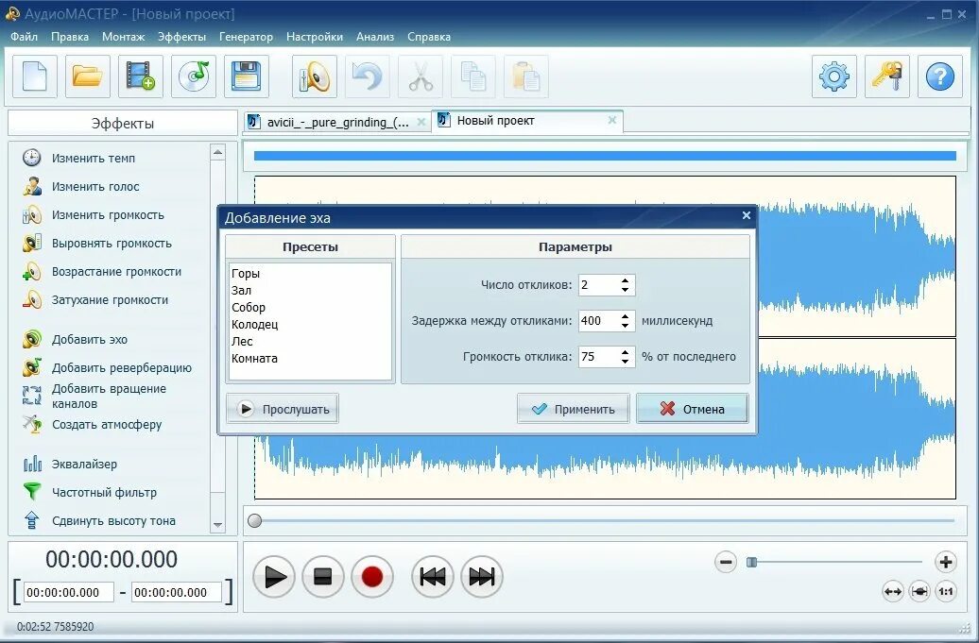Start recording with red Record button

pyautogui.click(x=372, y=577)
